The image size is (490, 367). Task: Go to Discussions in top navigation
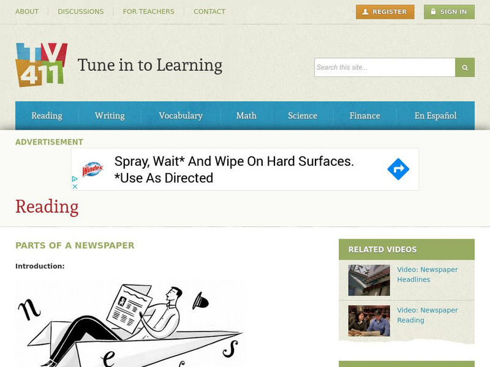click(81, 12)
